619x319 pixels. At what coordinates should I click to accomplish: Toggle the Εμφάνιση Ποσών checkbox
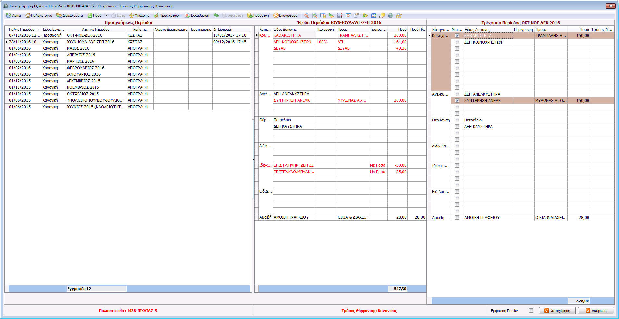[x=531, y=311]
